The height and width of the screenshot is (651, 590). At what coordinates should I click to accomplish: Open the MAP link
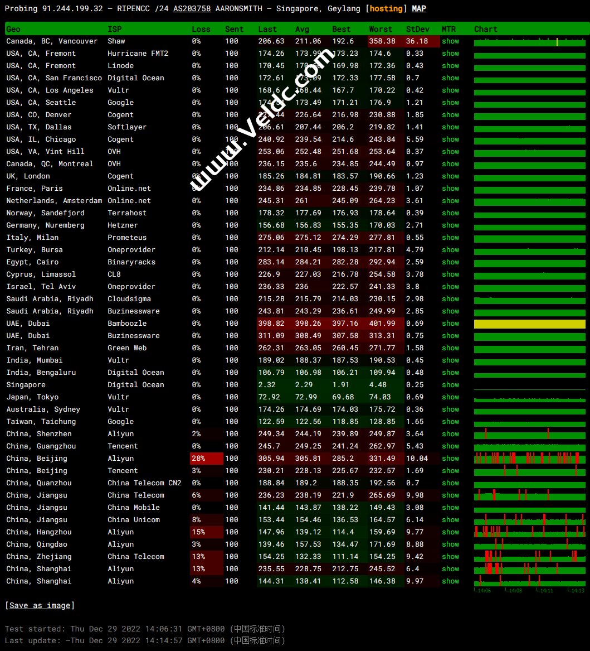[419, 8]
